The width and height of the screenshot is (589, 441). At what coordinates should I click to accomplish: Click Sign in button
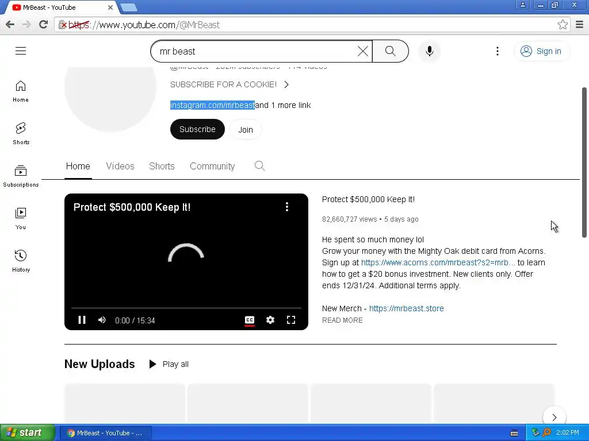point(541,51)
